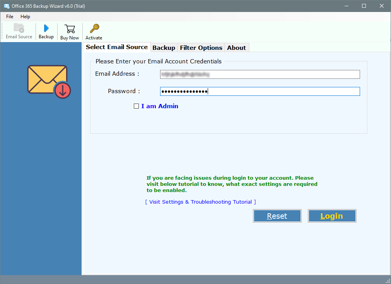391x284 pixels.
Task: Click the envelope download logo image
Action: 49,82
